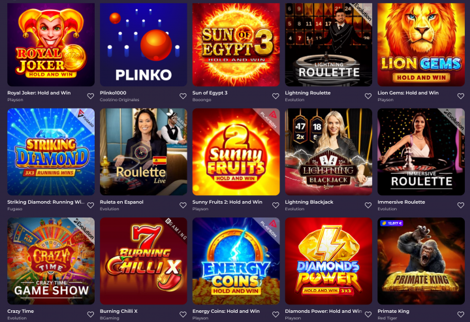
Task: Favorite Lightning Blackjack with heart icon
Action: click(x=368, y=205)
